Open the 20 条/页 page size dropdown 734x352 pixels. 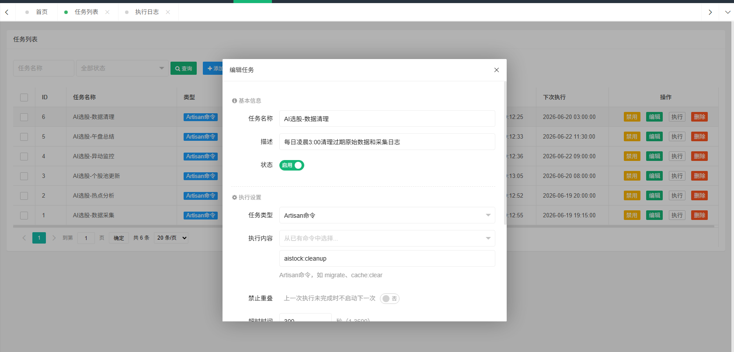171,238
